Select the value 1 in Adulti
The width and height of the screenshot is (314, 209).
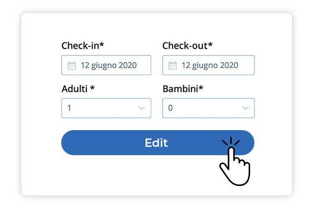pos(69,108)
